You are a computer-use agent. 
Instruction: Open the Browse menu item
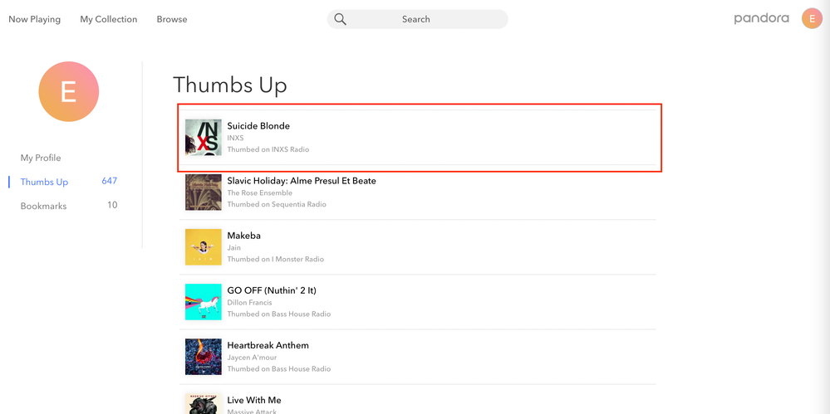(172, 19)
